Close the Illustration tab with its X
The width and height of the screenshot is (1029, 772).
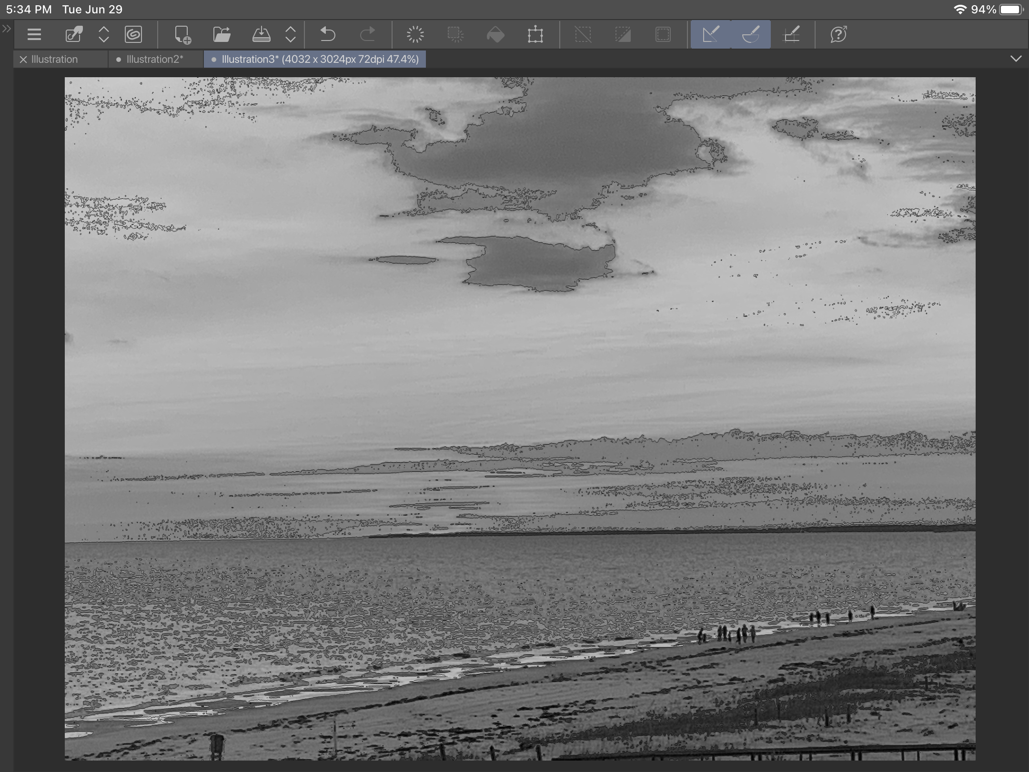(23, 60)
